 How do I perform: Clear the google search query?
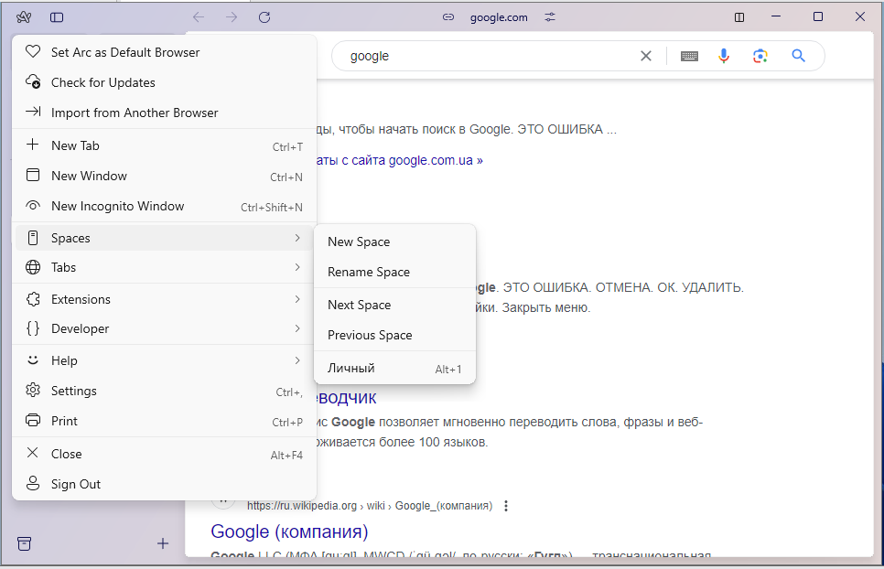tap(646, 56)
